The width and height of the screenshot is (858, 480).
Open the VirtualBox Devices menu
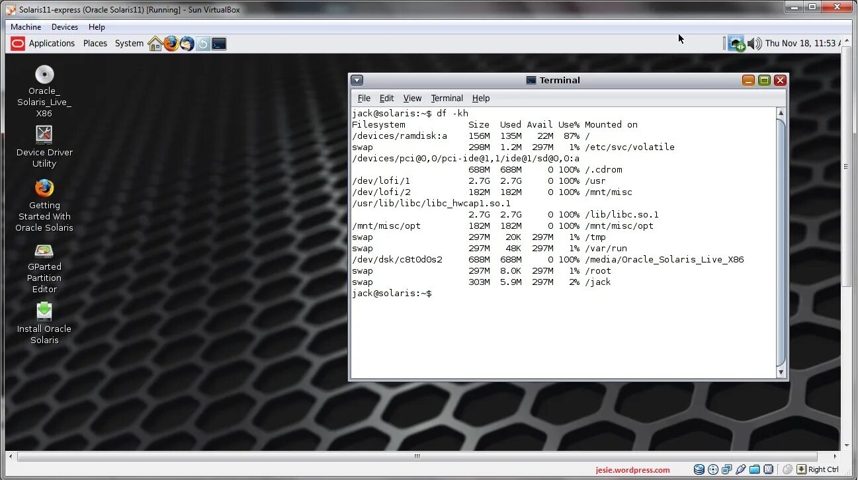click(65, 27)
